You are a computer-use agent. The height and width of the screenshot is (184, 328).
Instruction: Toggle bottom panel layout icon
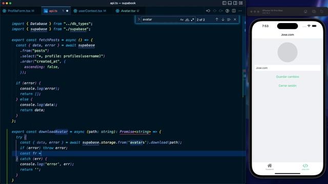coord(230,3)
